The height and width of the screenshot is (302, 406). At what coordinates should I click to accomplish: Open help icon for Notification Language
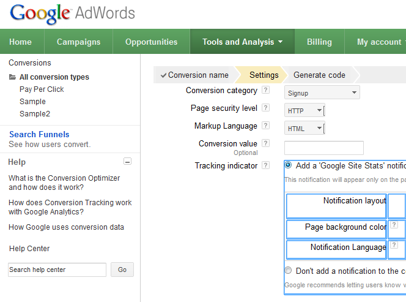(x=394, y=245)
